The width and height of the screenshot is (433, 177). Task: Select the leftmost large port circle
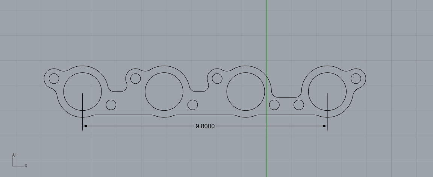point(83,91)
